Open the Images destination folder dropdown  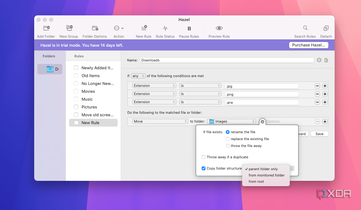coord(231,121)
